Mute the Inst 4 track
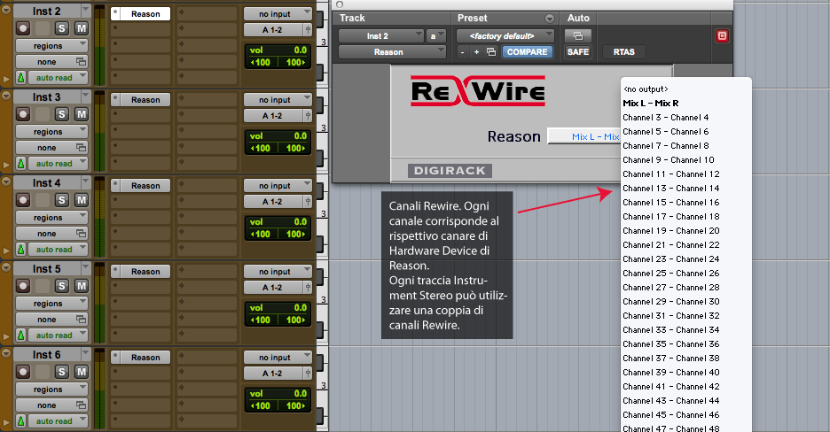Viewport: 830px width, 432px height. (x=81, y=200)
